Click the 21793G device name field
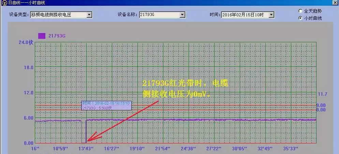This screenshot has height=154, width=339. point(162,15)
